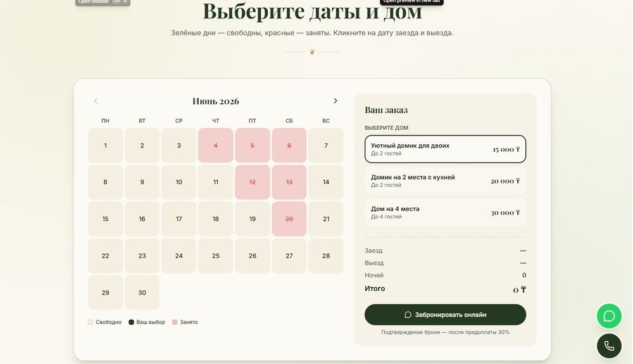Image resolution: width=633 pixels, height=364 pixels.
Task: Select date 22 in calendar
Action: (105, 256)
